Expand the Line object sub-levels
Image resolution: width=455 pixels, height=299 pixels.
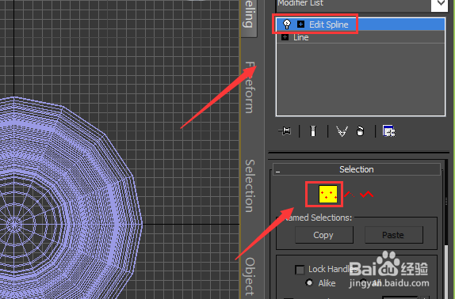pyautogui.click(x=285, y=37)
